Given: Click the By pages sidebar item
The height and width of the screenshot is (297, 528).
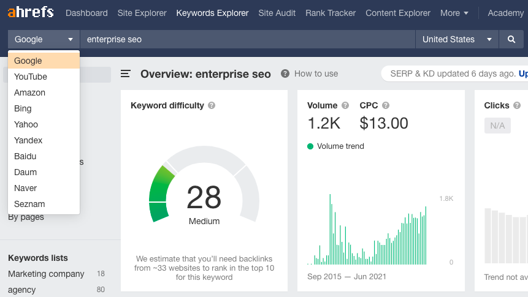Looking at the screenshot, I should (26, 217).
